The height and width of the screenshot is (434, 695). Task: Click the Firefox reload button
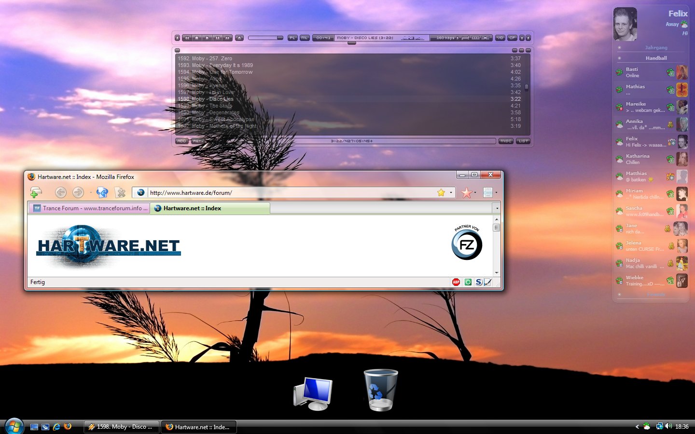pyautogui.click(x=102, y=193)
